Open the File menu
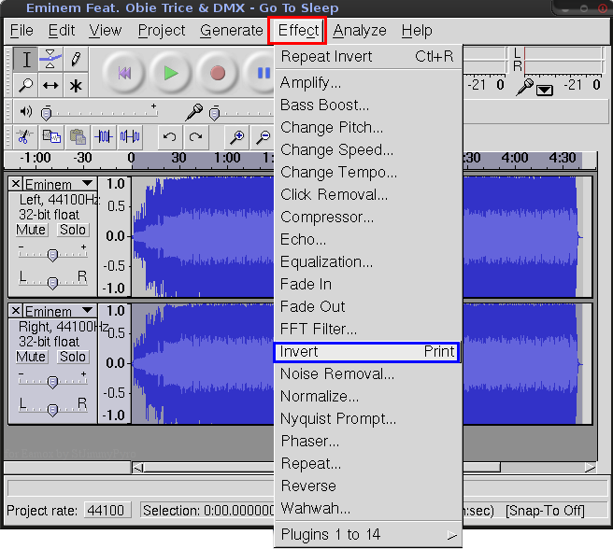This screenshot has height=549, width=613. click(x=21, y=31)
